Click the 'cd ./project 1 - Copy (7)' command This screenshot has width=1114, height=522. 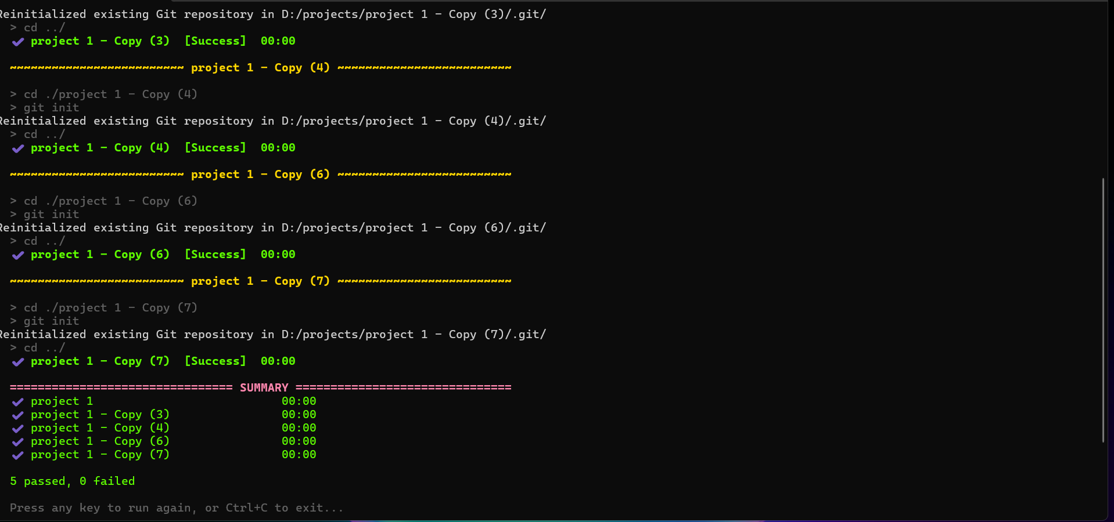click(110, 307)
